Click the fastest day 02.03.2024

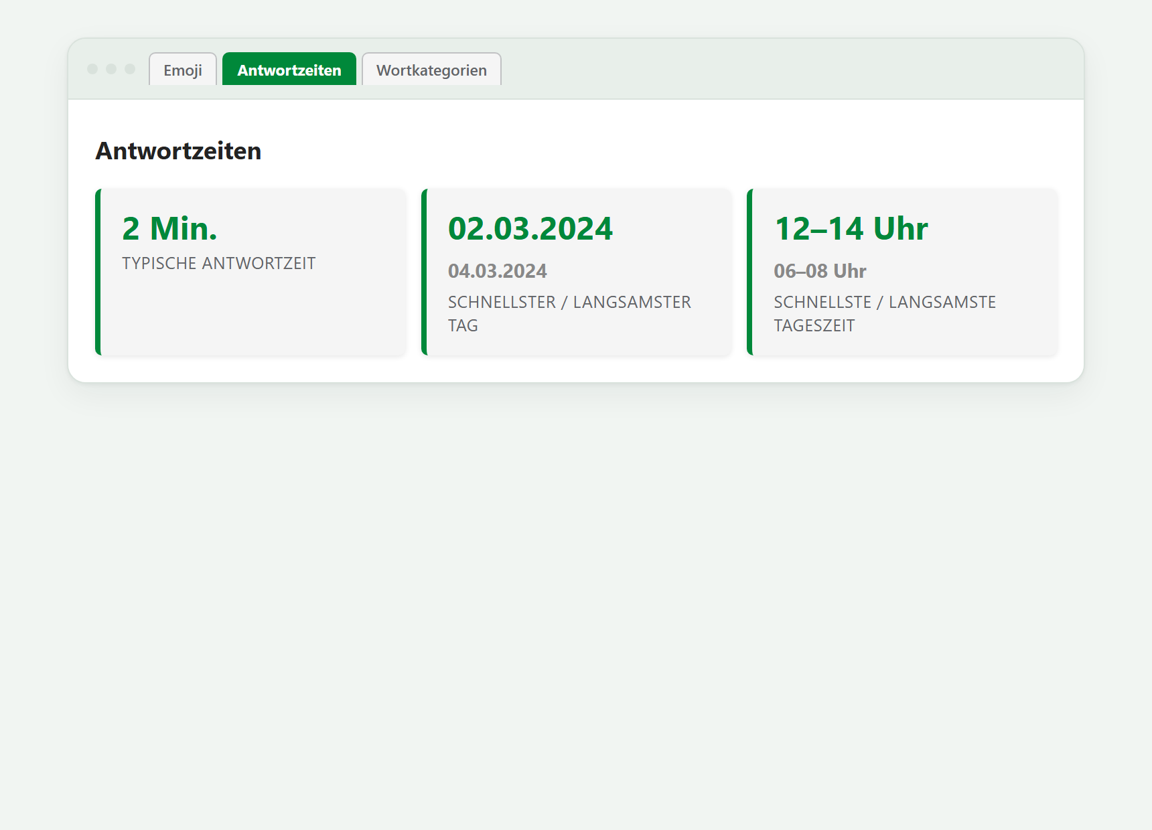(530, 228)
